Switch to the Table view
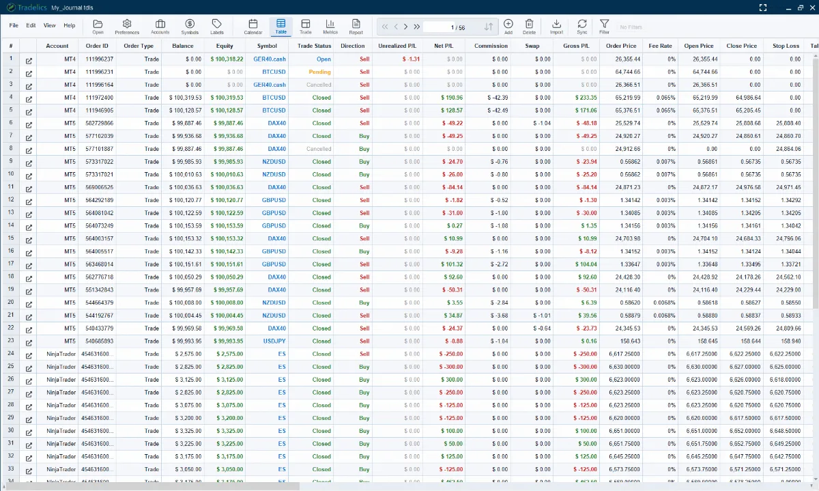Screen dimensions: 819x491 click(x=281, y=27)
